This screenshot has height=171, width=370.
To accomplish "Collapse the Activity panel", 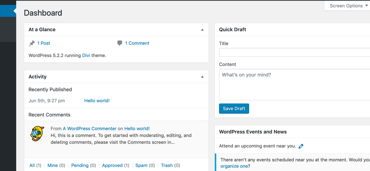I will [x=202, y=77].
